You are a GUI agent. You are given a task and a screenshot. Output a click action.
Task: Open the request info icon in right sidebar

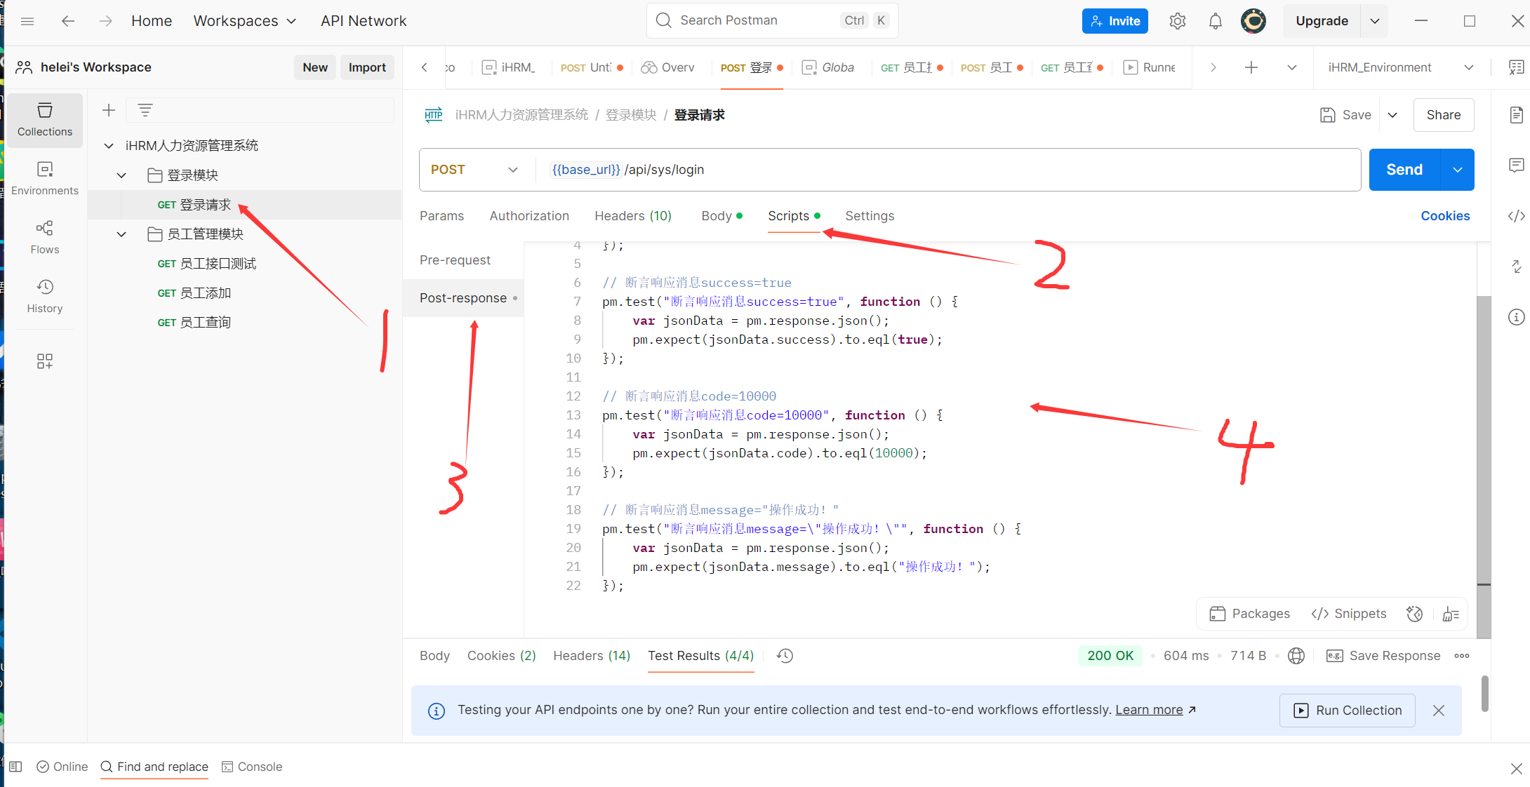[x=1516, y=317]
